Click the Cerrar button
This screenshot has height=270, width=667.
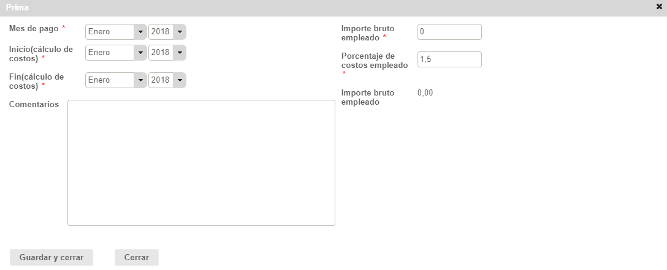pyautogui.click(x=136, y=257)
